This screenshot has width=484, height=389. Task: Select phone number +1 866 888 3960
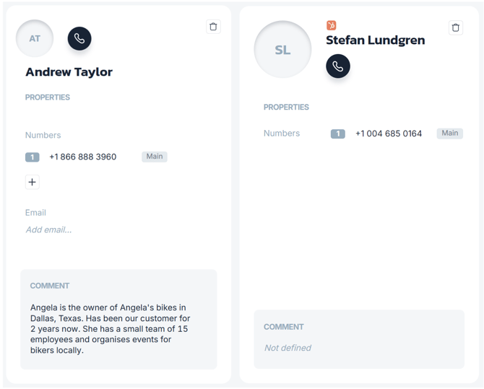[x=83, y=157]
